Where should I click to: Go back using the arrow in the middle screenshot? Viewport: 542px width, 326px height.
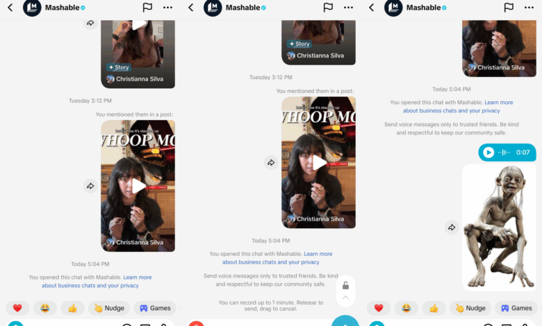(x=191, y=7)
